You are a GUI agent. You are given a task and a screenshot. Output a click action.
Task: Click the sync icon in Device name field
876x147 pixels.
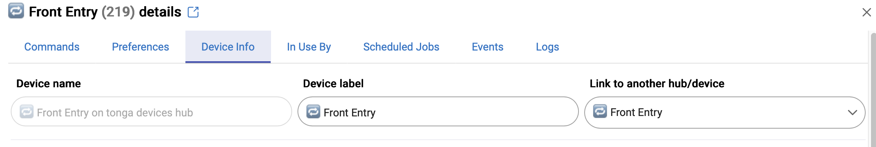(x=26, y=111)
